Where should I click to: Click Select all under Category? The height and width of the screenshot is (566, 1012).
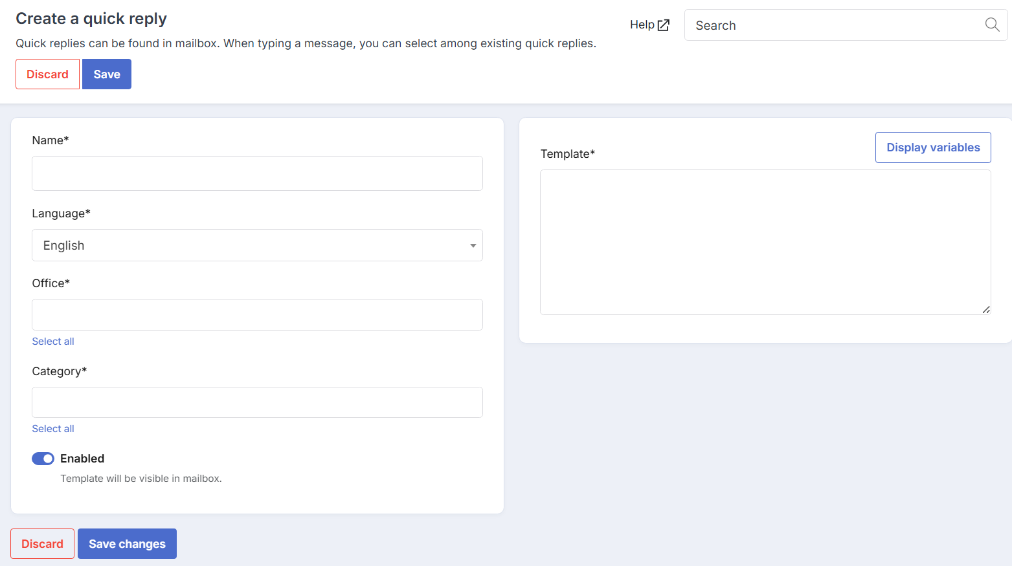52,428
